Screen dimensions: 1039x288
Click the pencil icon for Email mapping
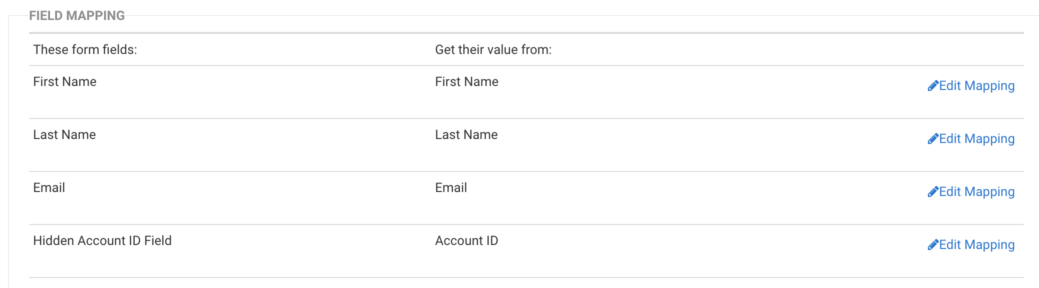[x=932, y=192]
